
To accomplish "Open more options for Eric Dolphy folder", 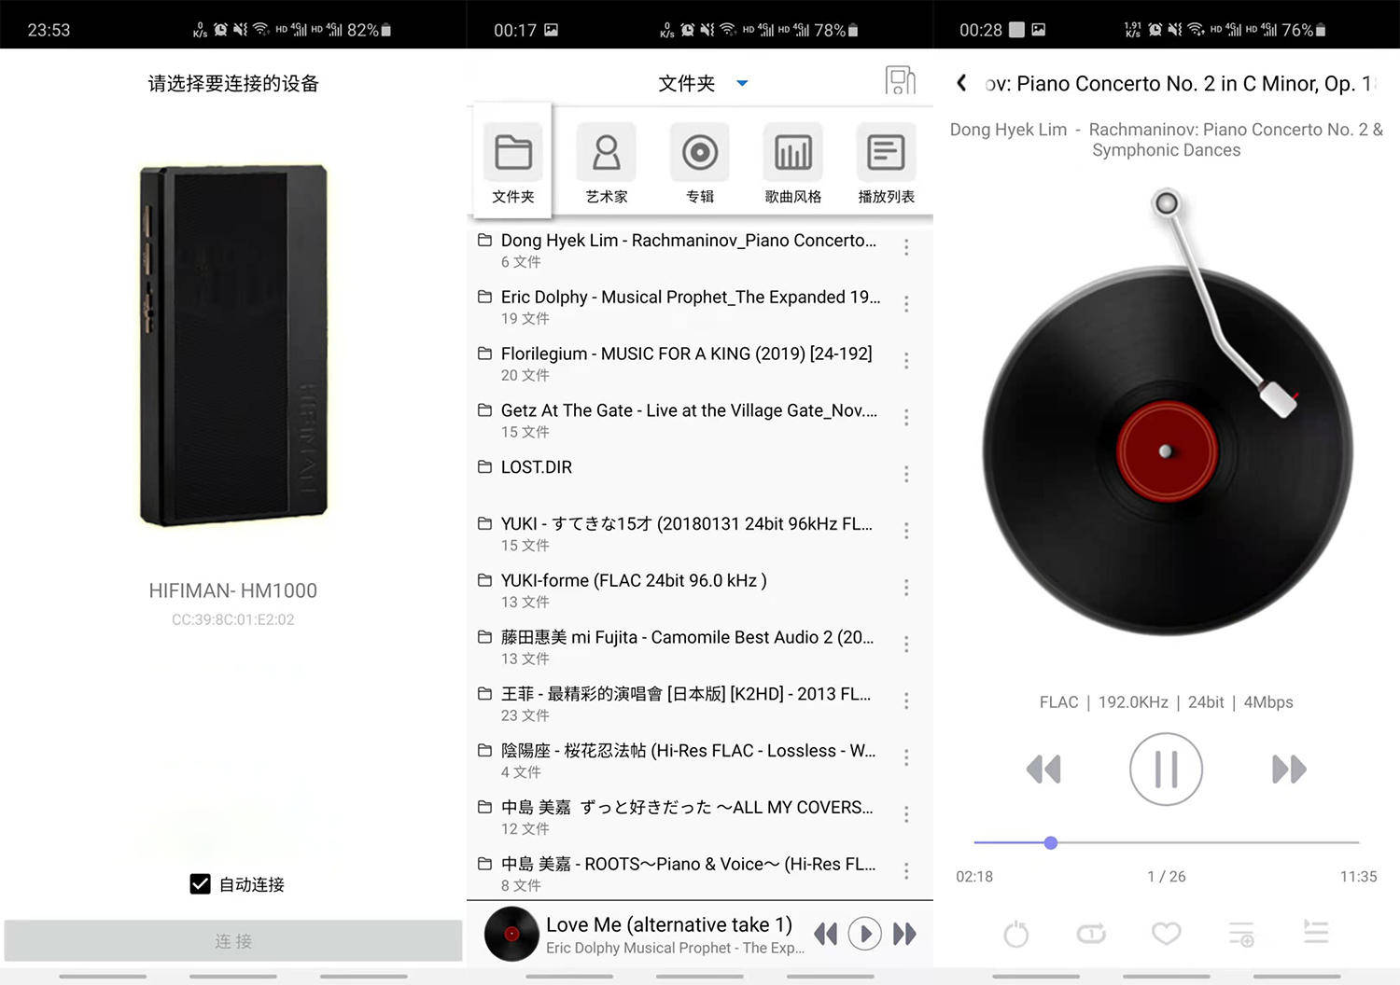I will 906,304.
